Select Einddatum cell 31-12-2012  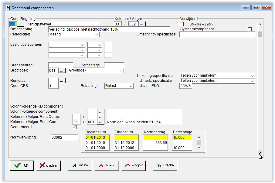(x=126, y=143)
